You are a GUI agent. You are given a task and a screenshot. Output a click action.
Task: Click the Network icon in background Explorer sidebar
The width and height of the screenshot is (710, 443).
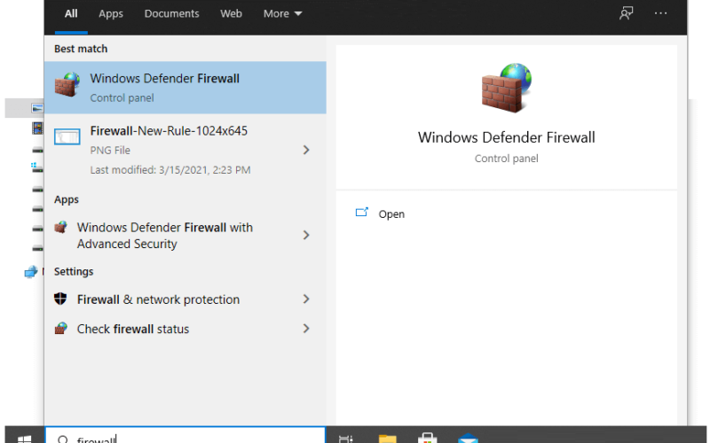coord(31,272)
